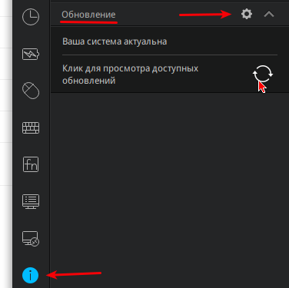Viewport: 289px width, 288px height.
Task: Open the date and time clock settings
Action: tap(31, 17)
